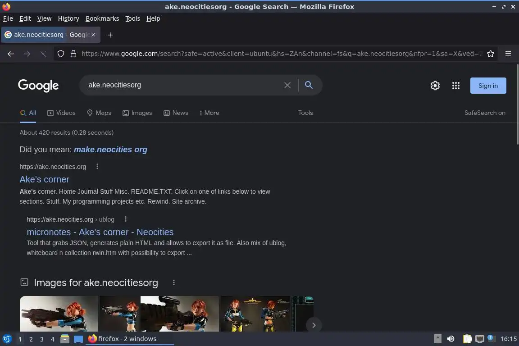Open the volume control in tray
Screen dimensions: 519x346
click(451, 339)
